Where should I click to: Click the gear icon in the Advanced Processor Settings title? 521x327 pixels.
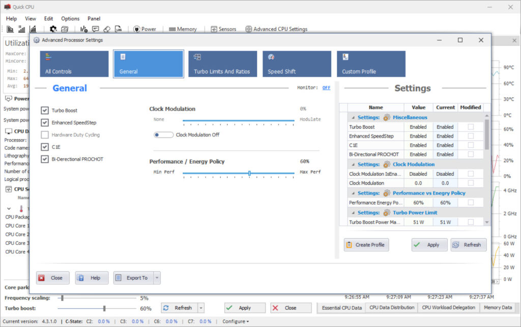coord(37,40)
